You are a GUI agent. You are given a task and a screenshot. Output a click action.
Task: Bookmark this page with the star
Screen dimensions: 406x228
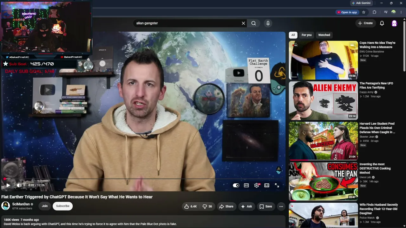(364, 12)
